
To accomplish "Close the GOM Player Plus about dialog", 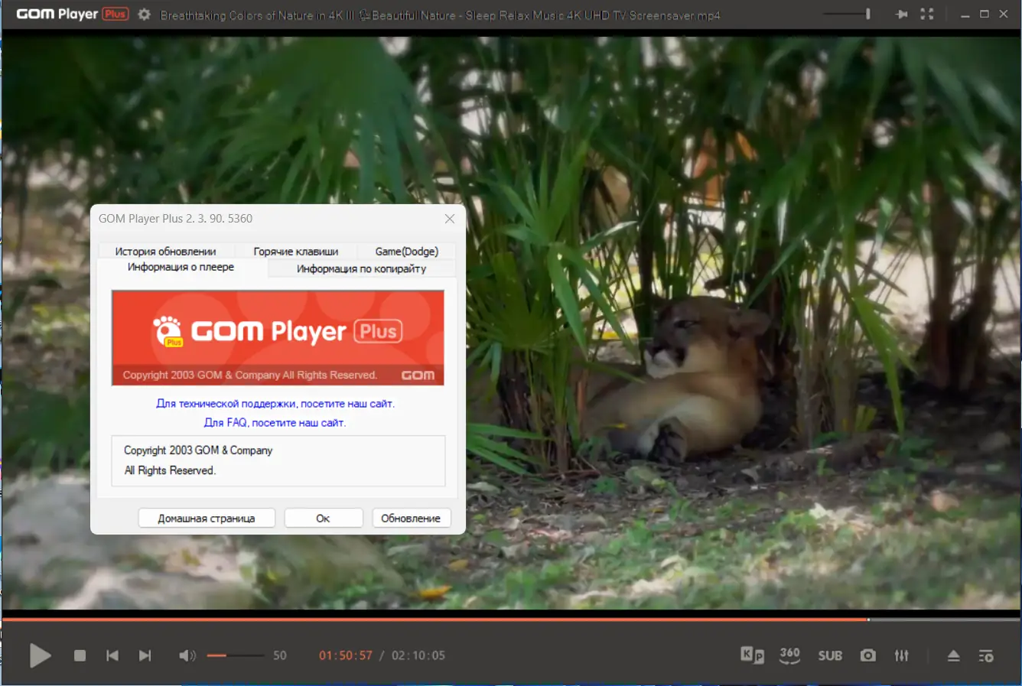I will pos(450,219).
